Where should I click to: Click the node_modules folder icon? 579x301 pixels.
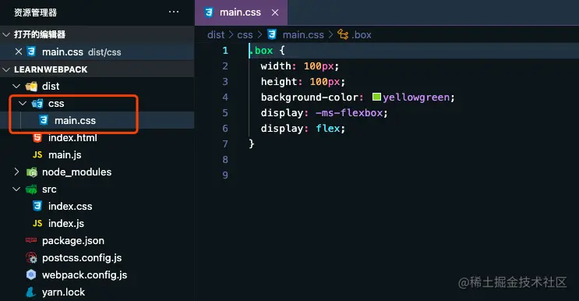coord(31,172)
